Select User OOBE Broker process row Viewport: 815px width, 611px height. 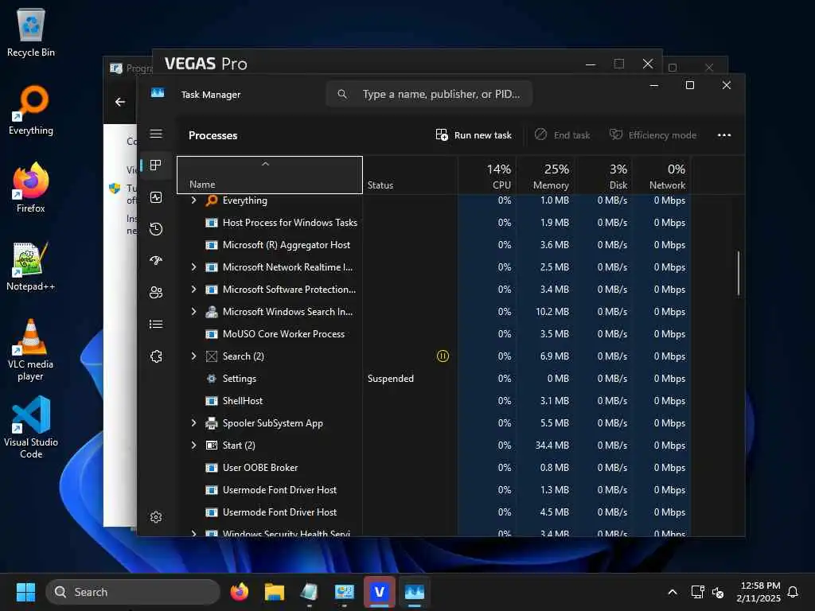click(x=434, y=468)
